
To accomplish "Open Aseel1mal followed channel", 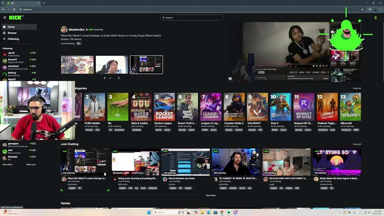I will pyautogui.click(x=19, y=67).
